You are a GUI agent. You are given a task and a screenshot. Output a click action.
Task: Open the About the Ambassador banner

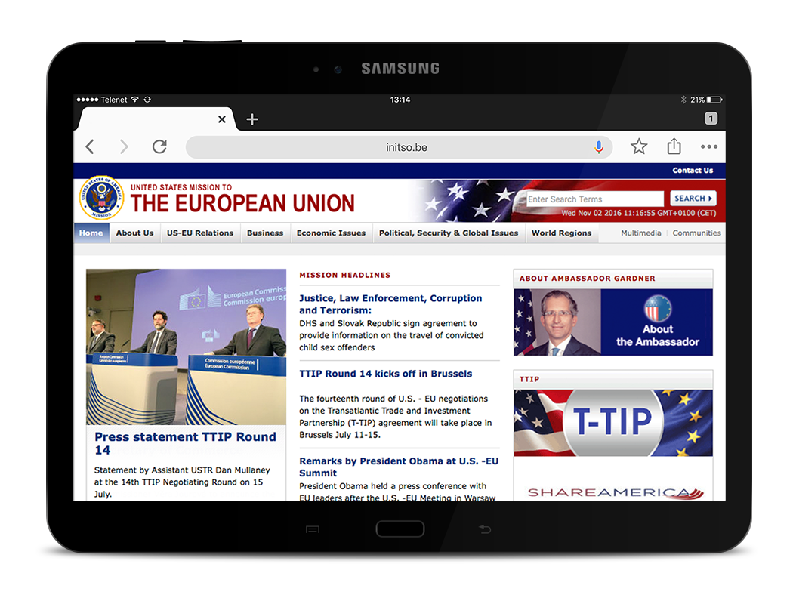point(613,322)
